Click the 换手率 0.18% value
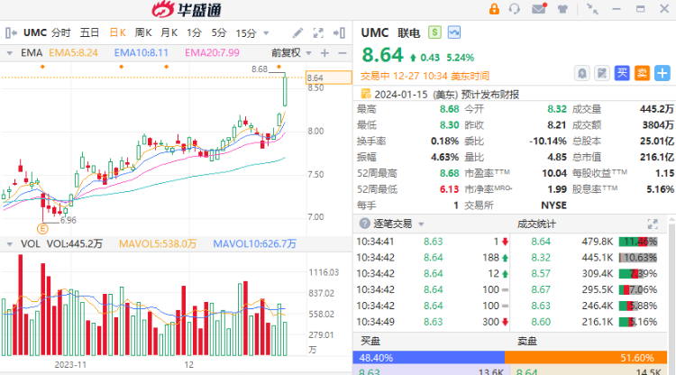 [444, 141]
